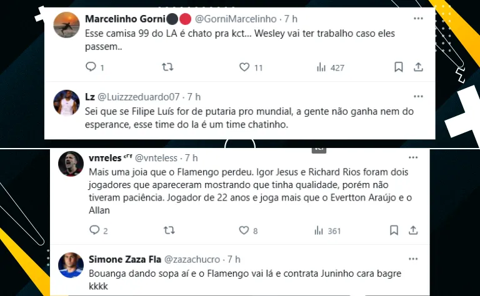Retweet the vnteles post
480x296 pixels.
click(169, 230)
